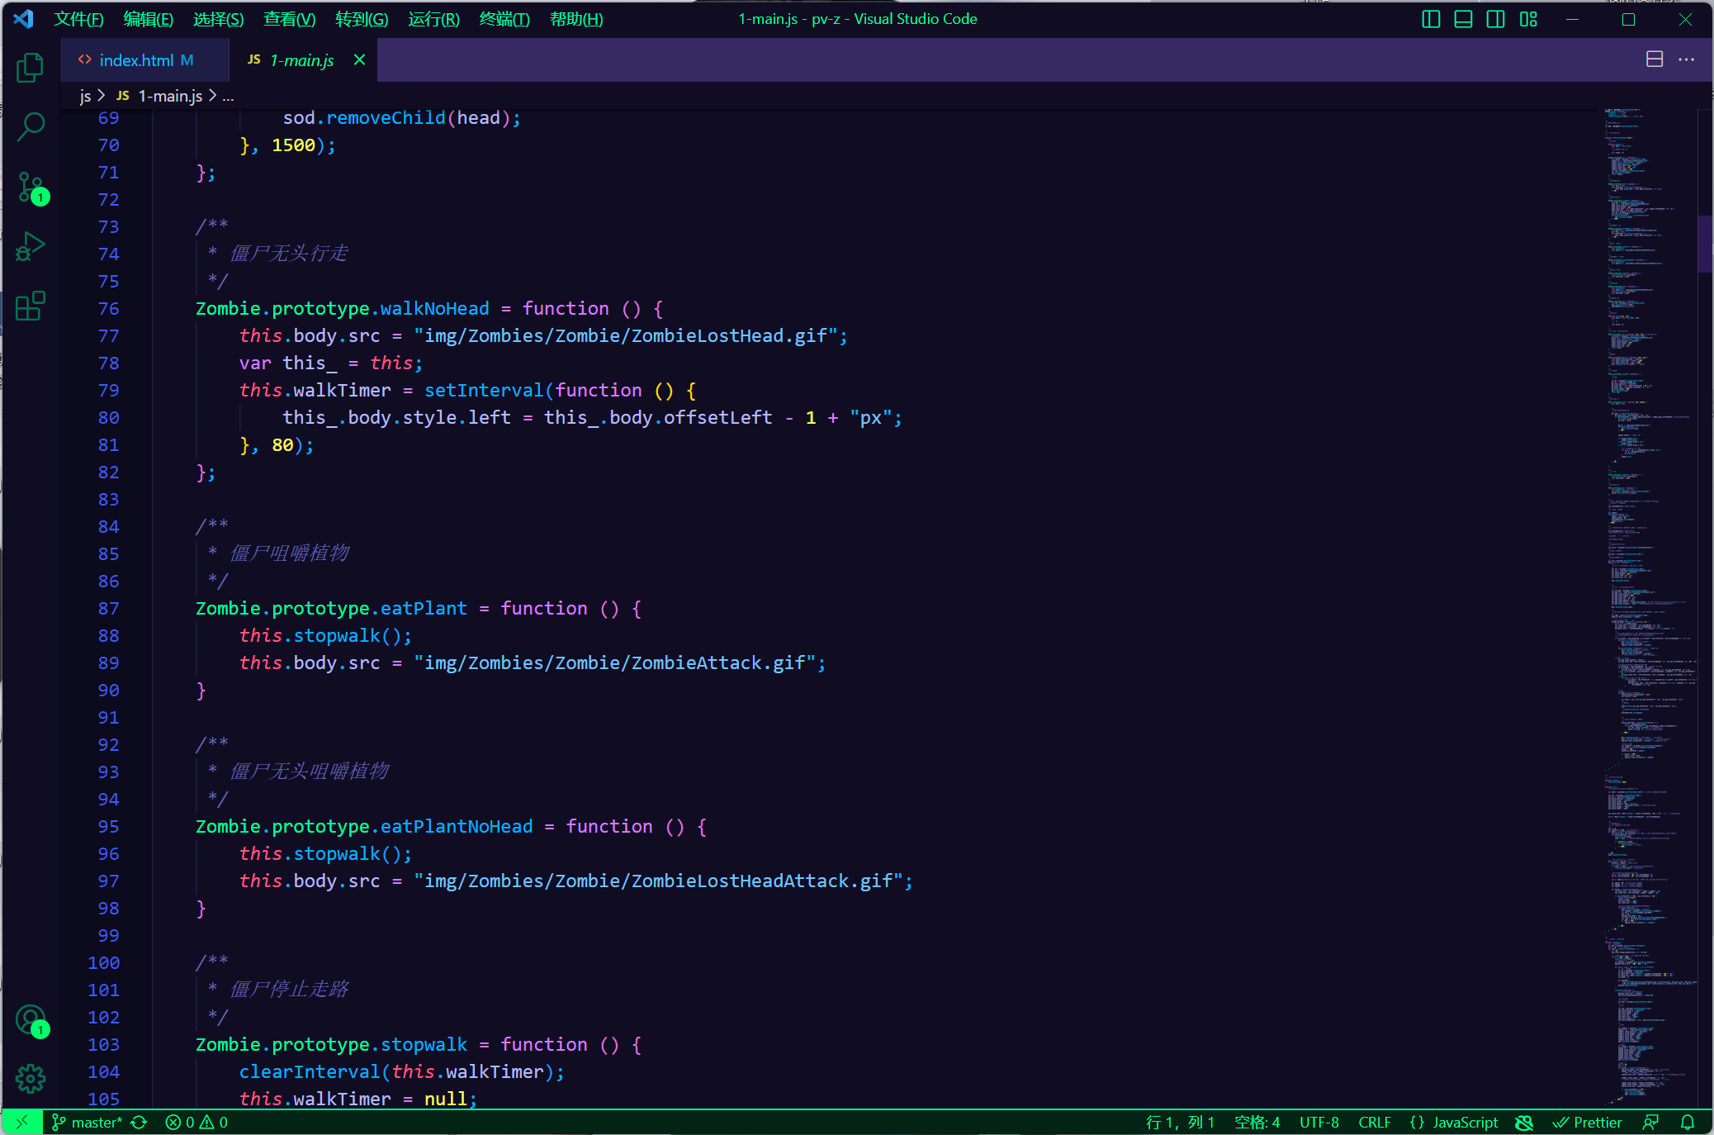This screenshot has height=1135, width=1714.
Task: Open the editor More Actions ellipsis
Action: pos(1687,59)
